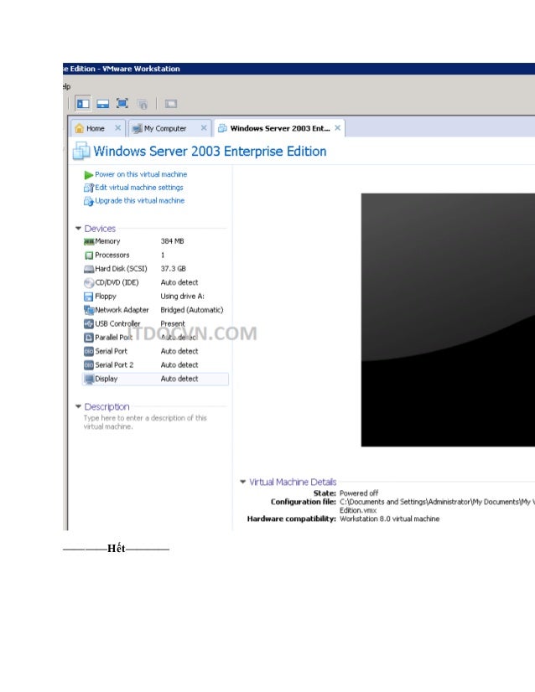Screen dimensions: 535x692
Task: Select the Display device label
Action: pos(106,379)
